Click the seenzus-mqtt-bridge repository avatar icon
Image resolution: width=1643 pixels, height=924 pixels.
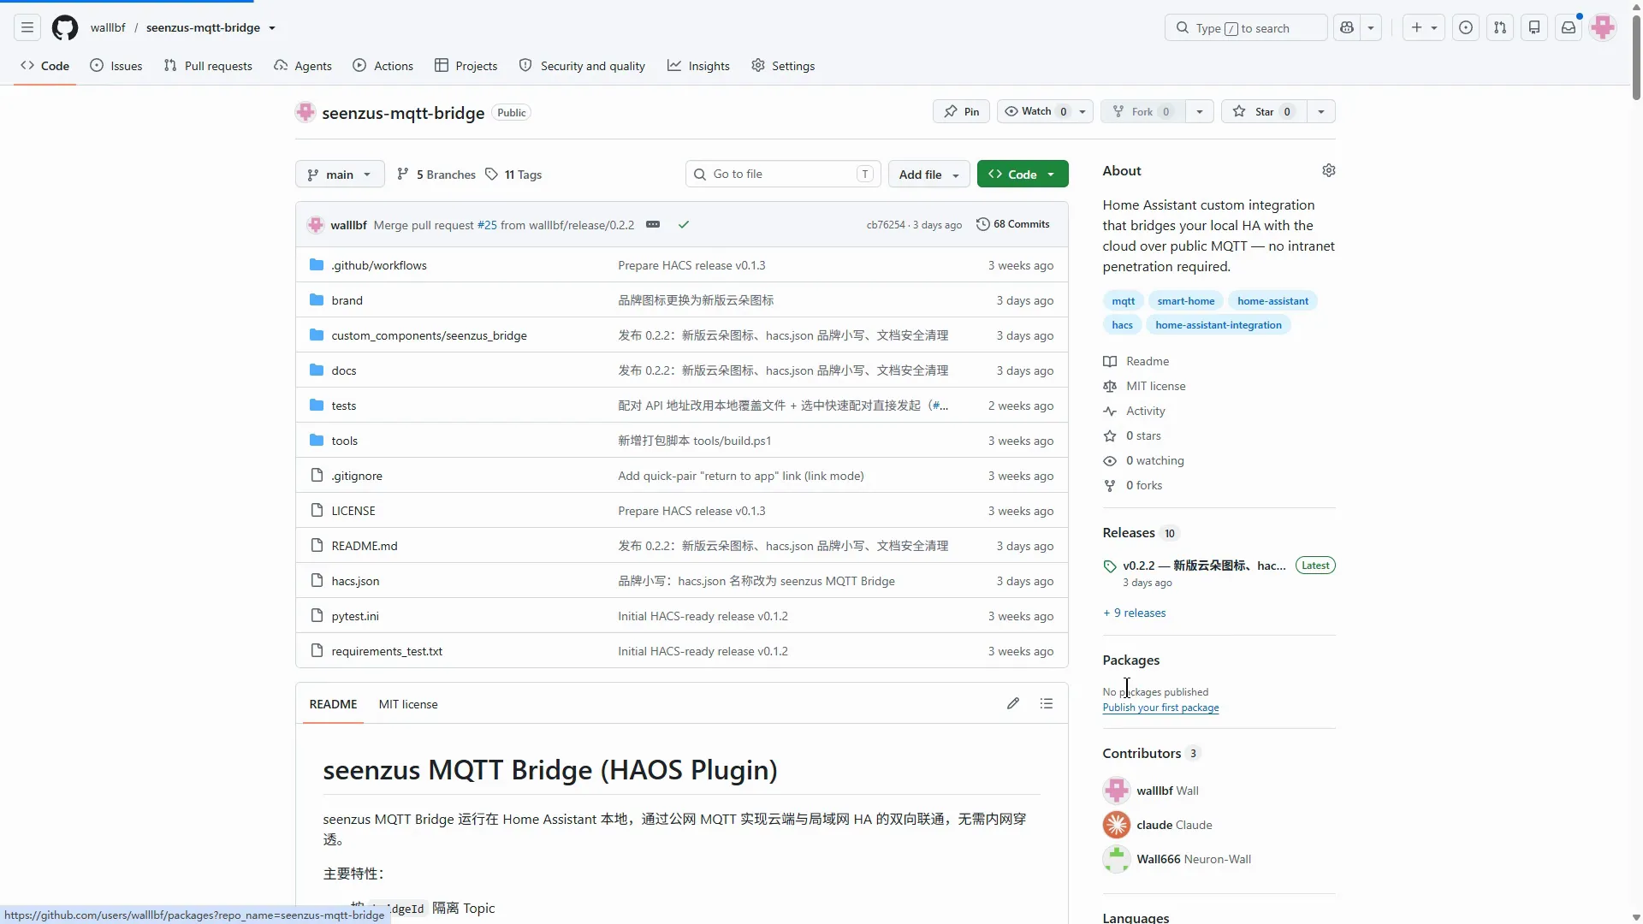point(305,112)
